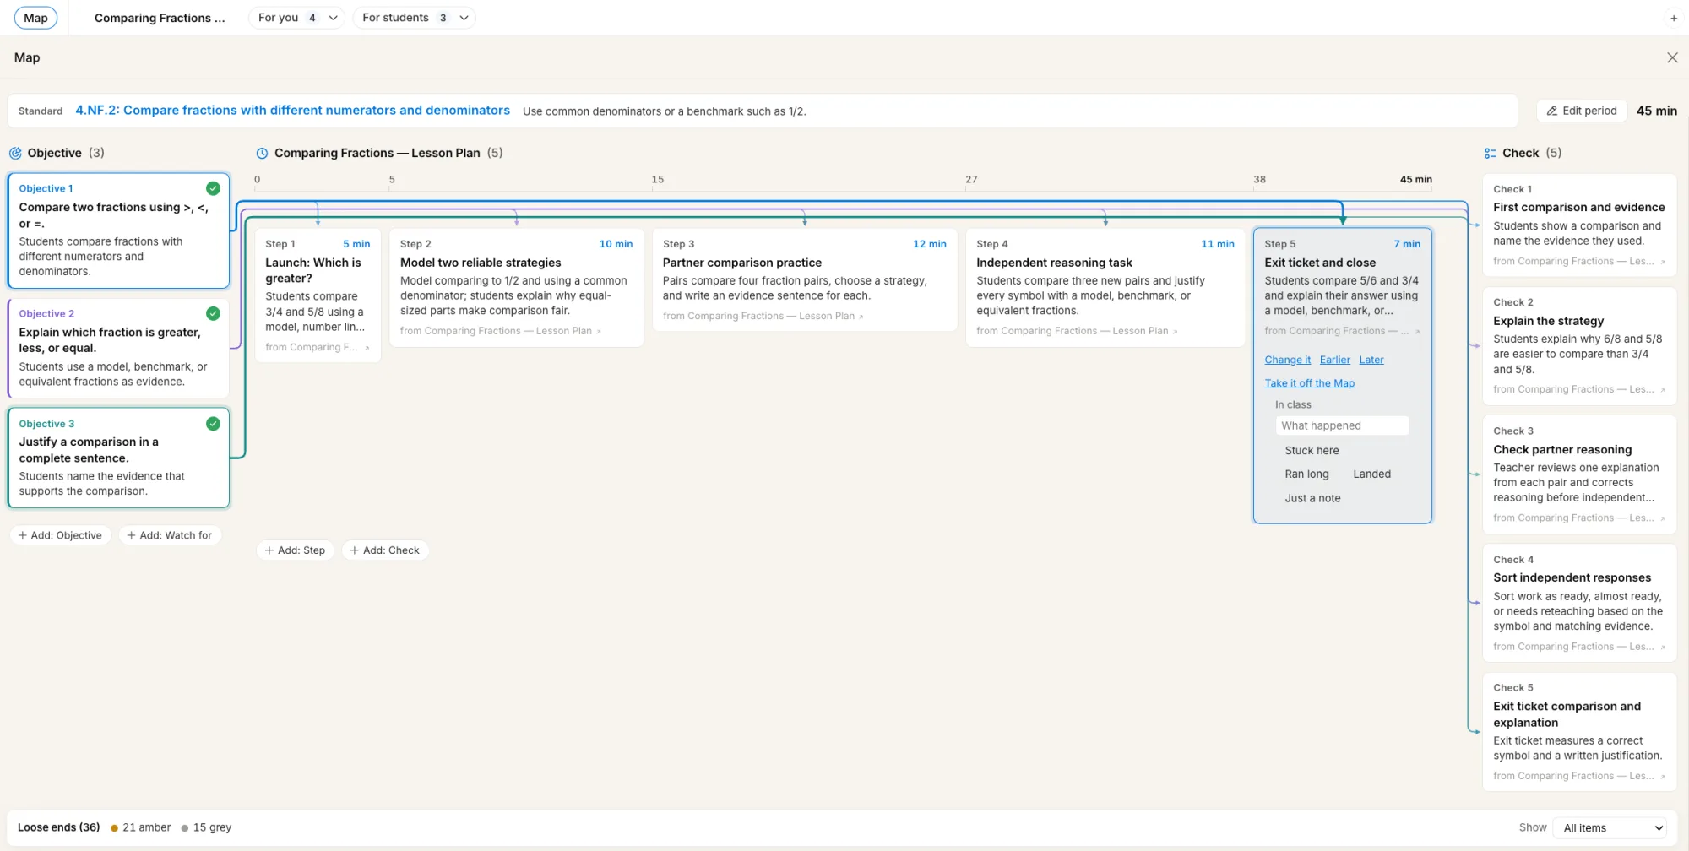
Task: Click the 21 amber loose ends indicator
Action: coord(141,828)
